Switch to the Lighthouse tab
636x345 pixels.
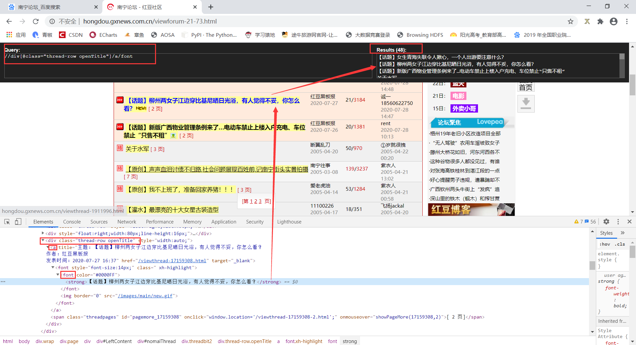coord(289,222)
